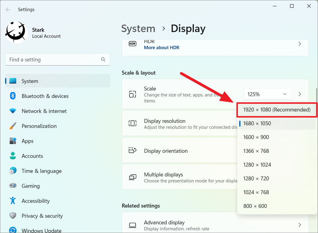Image resolution: width=318 pixels, height=233 pixels.
Task: Open Advanced display settings
Action: point(164,223)
